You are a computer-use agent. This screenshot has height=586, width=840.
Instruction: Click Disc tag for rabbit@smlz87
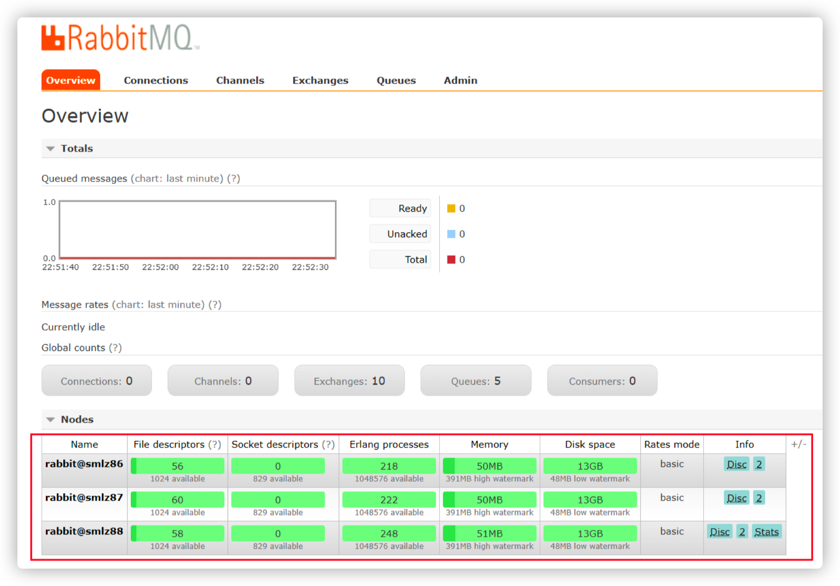point(737,498)
